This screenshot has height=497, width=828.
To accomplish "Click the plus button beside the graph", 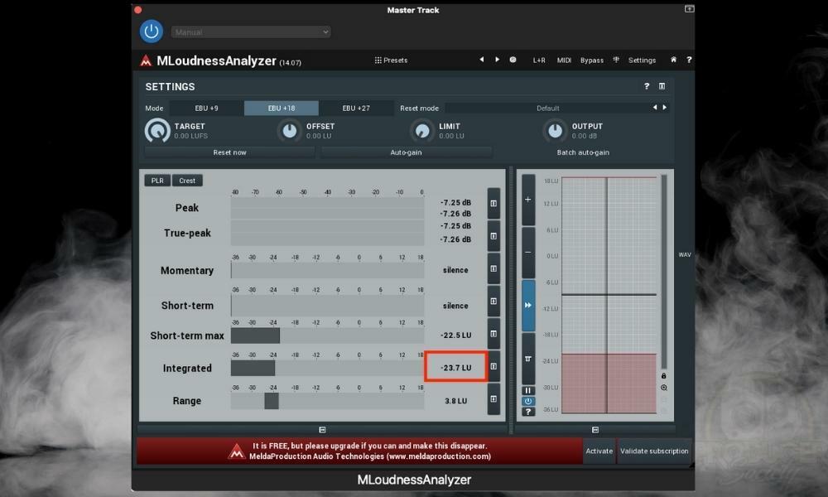I will [528, 200].
